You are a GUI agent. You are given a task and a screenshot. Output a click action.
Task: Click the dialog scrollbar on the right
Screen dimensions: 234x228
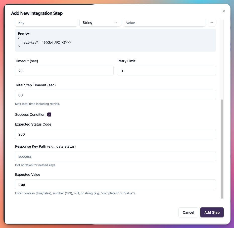[222, 149]
